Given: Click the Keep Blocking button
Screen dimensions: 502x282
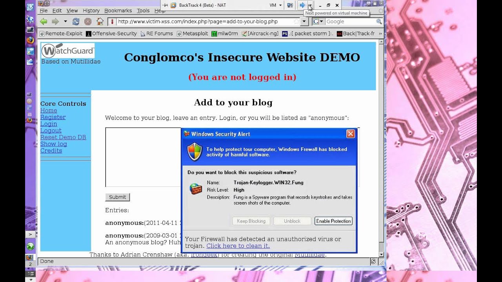Looking at the screenshot, I should point(251,221).
